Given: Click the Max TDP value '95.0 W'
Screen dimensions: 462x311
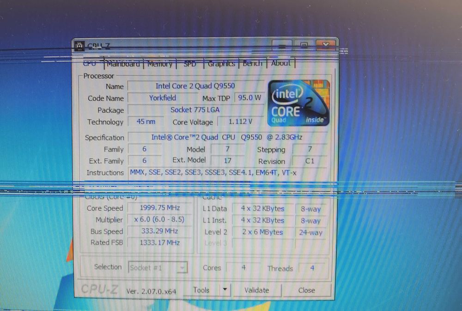Looking at the screenshot, I should click(249, 98).
